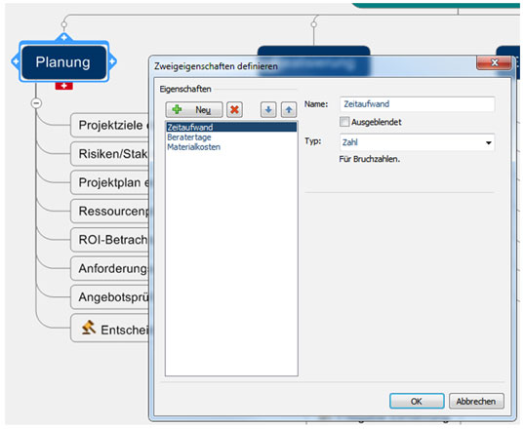
Task: Click the red flag marker under Planung
Action: coord(64,86)
